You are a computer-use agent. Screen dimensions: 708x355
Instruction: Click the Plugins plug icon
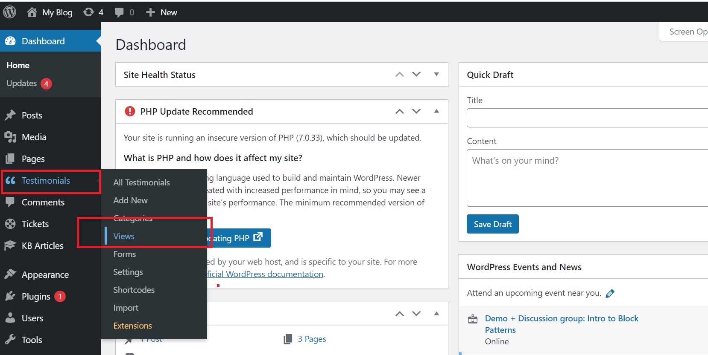coord(10,296)
